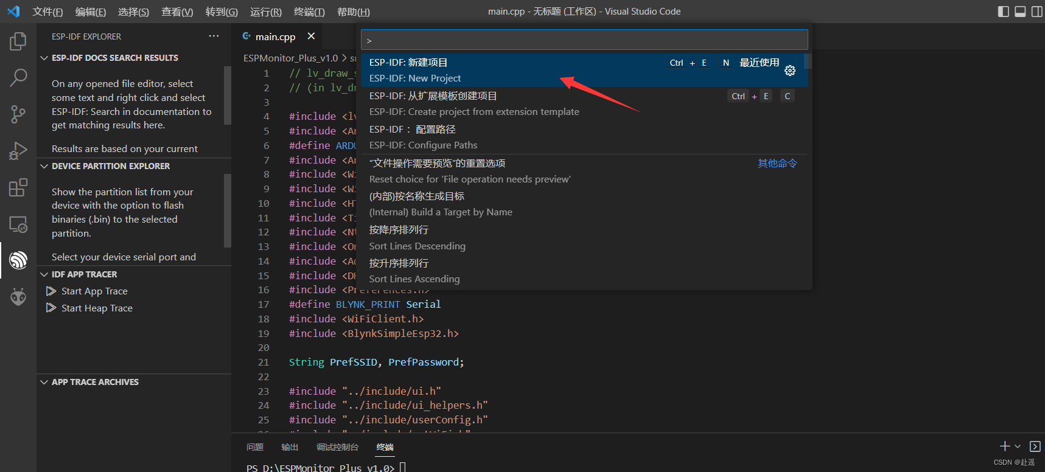The height and width of the screenshot is (472, 1045).
Task: Select the 文件操作需要预览 reset choice command
Action: click(x=584, y=172)
